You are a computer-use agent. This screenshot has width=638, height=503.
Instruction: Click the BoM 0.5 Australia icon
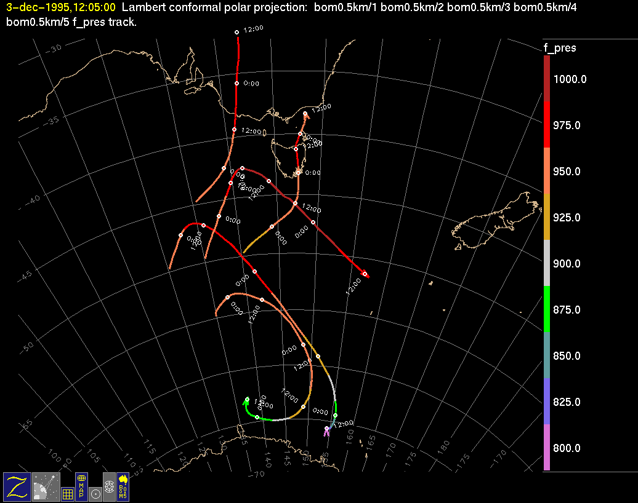coord(123,486)
